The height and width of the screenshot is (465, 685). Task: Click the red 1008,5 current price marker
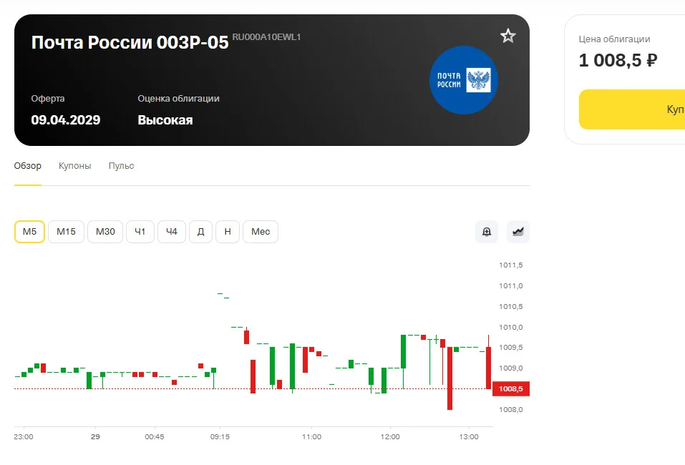[510, 388]
